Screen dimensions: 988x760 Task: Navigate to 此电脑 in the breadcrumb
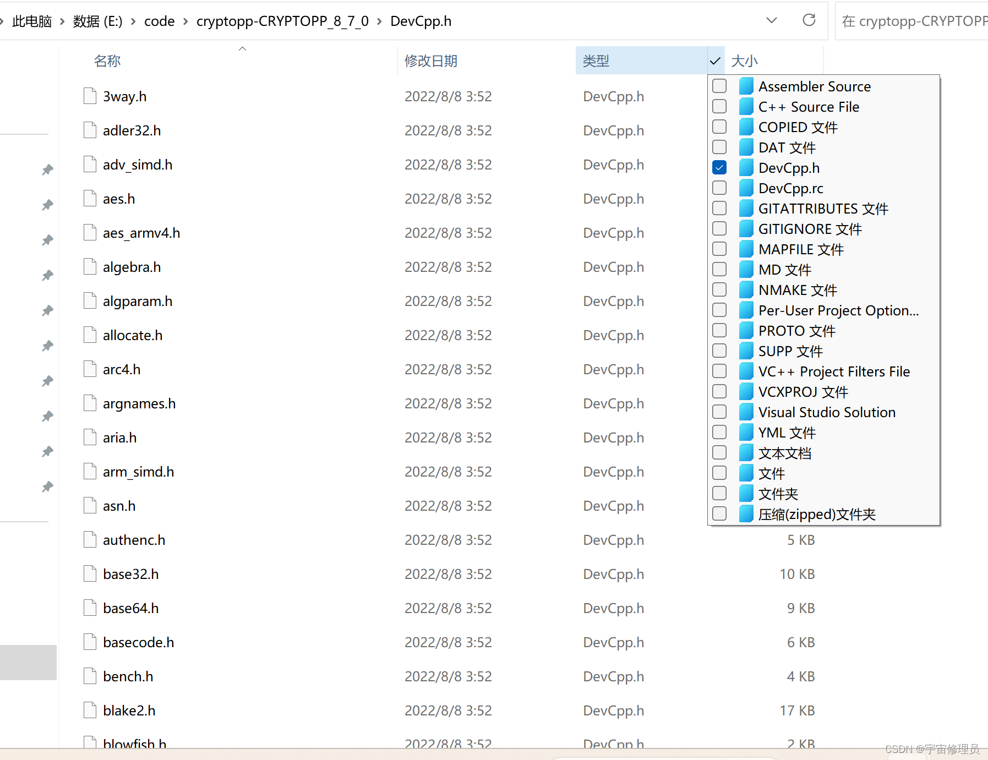pyautogui.click(x=32, y=21)
